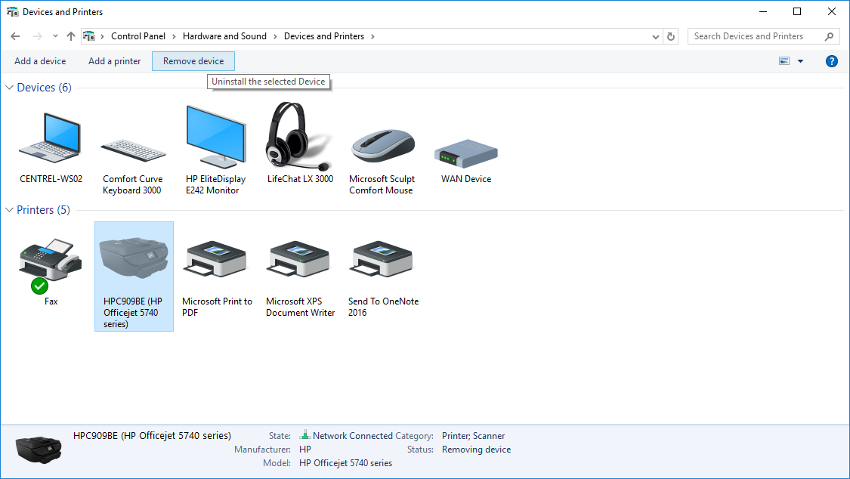The height and width of the screenshot is (479, 850).
Task: Select the Microsoft Sculpt Comfort Mouse icon
Action: [383, 145]
